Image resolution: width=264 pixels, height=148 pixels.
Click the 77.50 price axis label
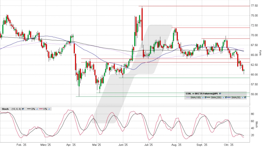[254, 6]
